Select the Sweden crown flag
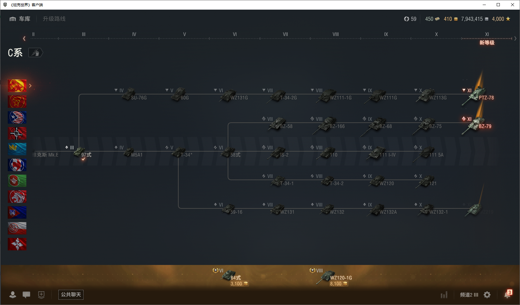The height and width of the screenshot is (305, 520). pyautogui.click(x=17, y=149)
